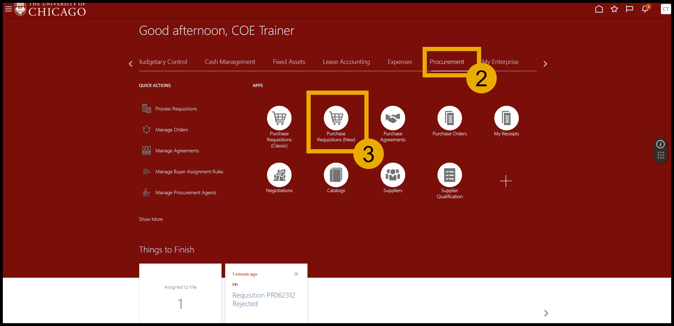
Task: Expand next Things to Finish cards
Action: pos(546,313)
